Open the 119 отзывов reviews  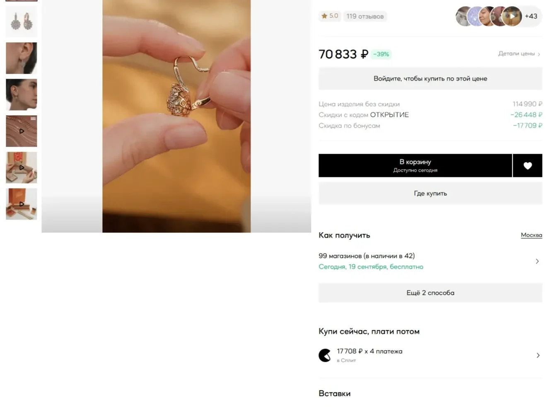click(x=365, y=16)
